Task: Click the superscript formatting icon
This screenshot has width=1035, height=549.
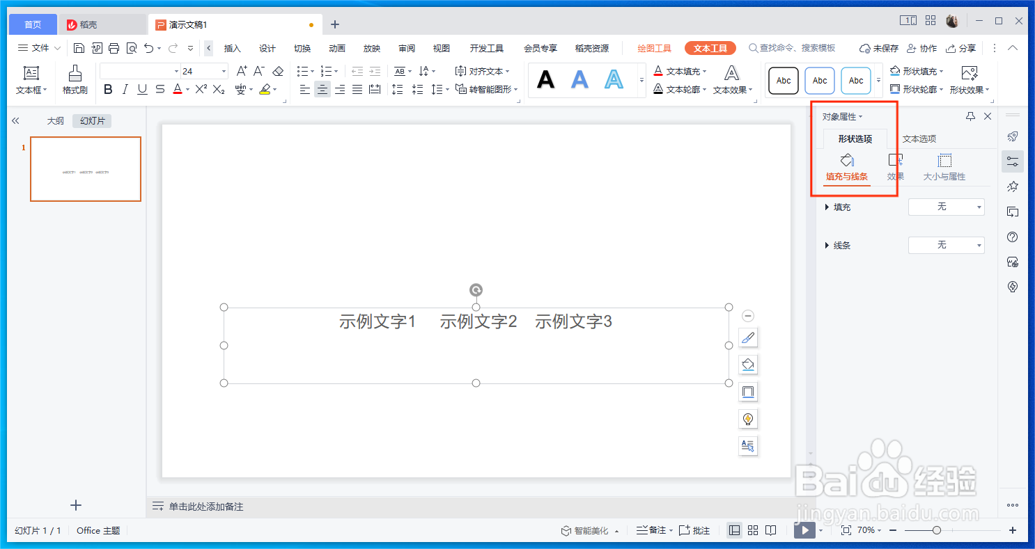Action: click(202, 89)
